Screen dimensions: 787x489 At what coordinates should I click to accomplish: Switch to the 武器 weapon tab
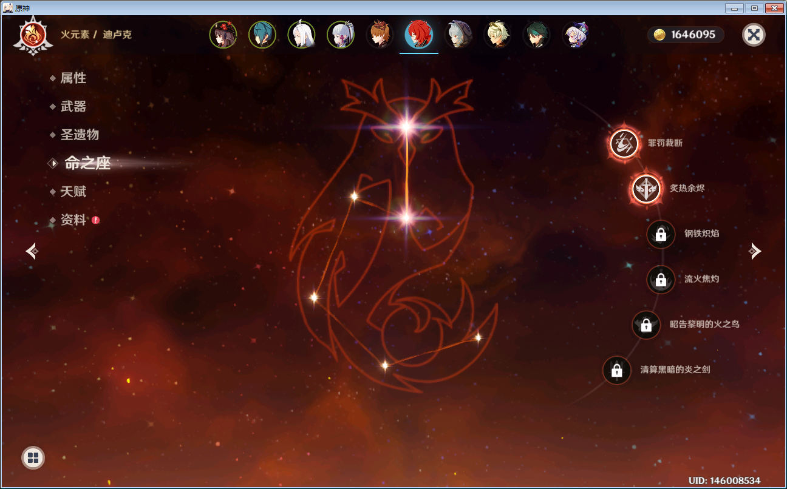(x=73, y=107)
